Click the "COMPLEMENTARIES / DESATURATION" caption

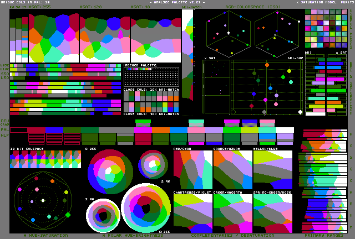232,235
